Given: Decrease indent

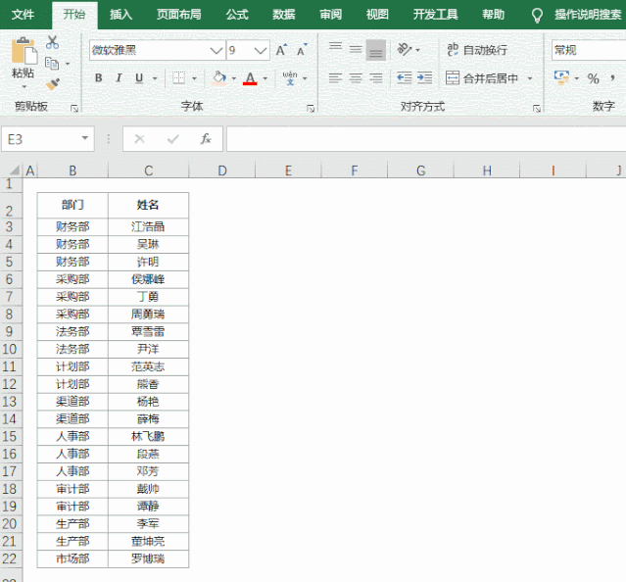Looking at the screenshot, I should click(404, 77).
